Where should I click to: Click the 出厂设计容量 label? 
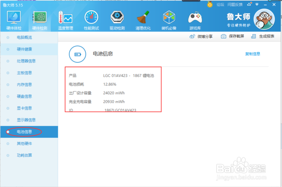click(x=80, y=93)
